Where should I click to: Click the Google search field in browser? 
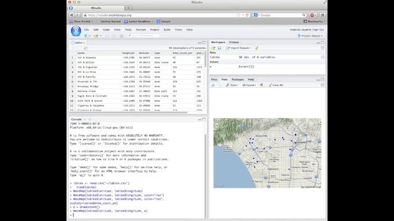tap(280, 15)
